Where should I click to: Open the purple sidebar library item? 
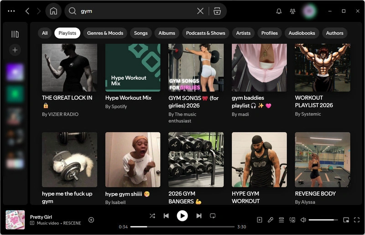click(15, 72)
